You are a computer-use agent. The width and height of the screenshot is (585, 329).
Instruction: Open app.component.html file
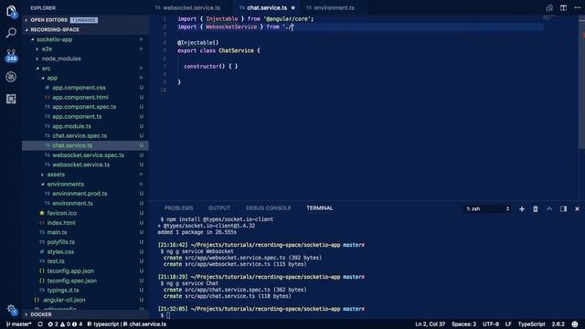(x=80, y=98)
